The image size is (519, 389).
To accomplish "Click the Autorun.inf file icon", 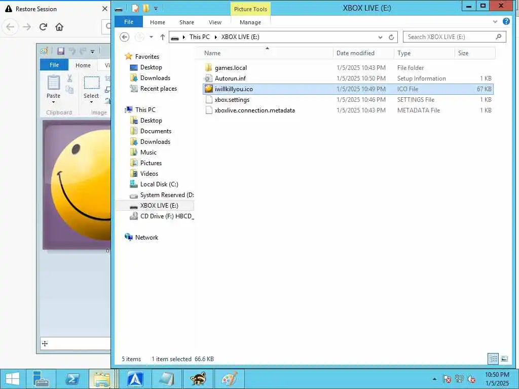I will tap(208, 78).
